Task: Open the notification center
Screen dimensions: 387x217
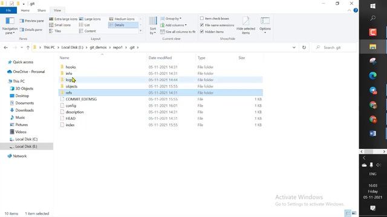Action: pos(372,208)
